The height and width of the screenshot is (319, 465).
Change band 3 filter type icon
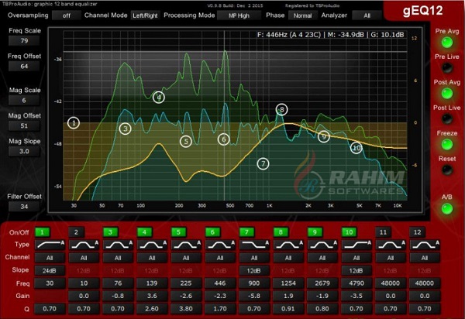[118, 245]
